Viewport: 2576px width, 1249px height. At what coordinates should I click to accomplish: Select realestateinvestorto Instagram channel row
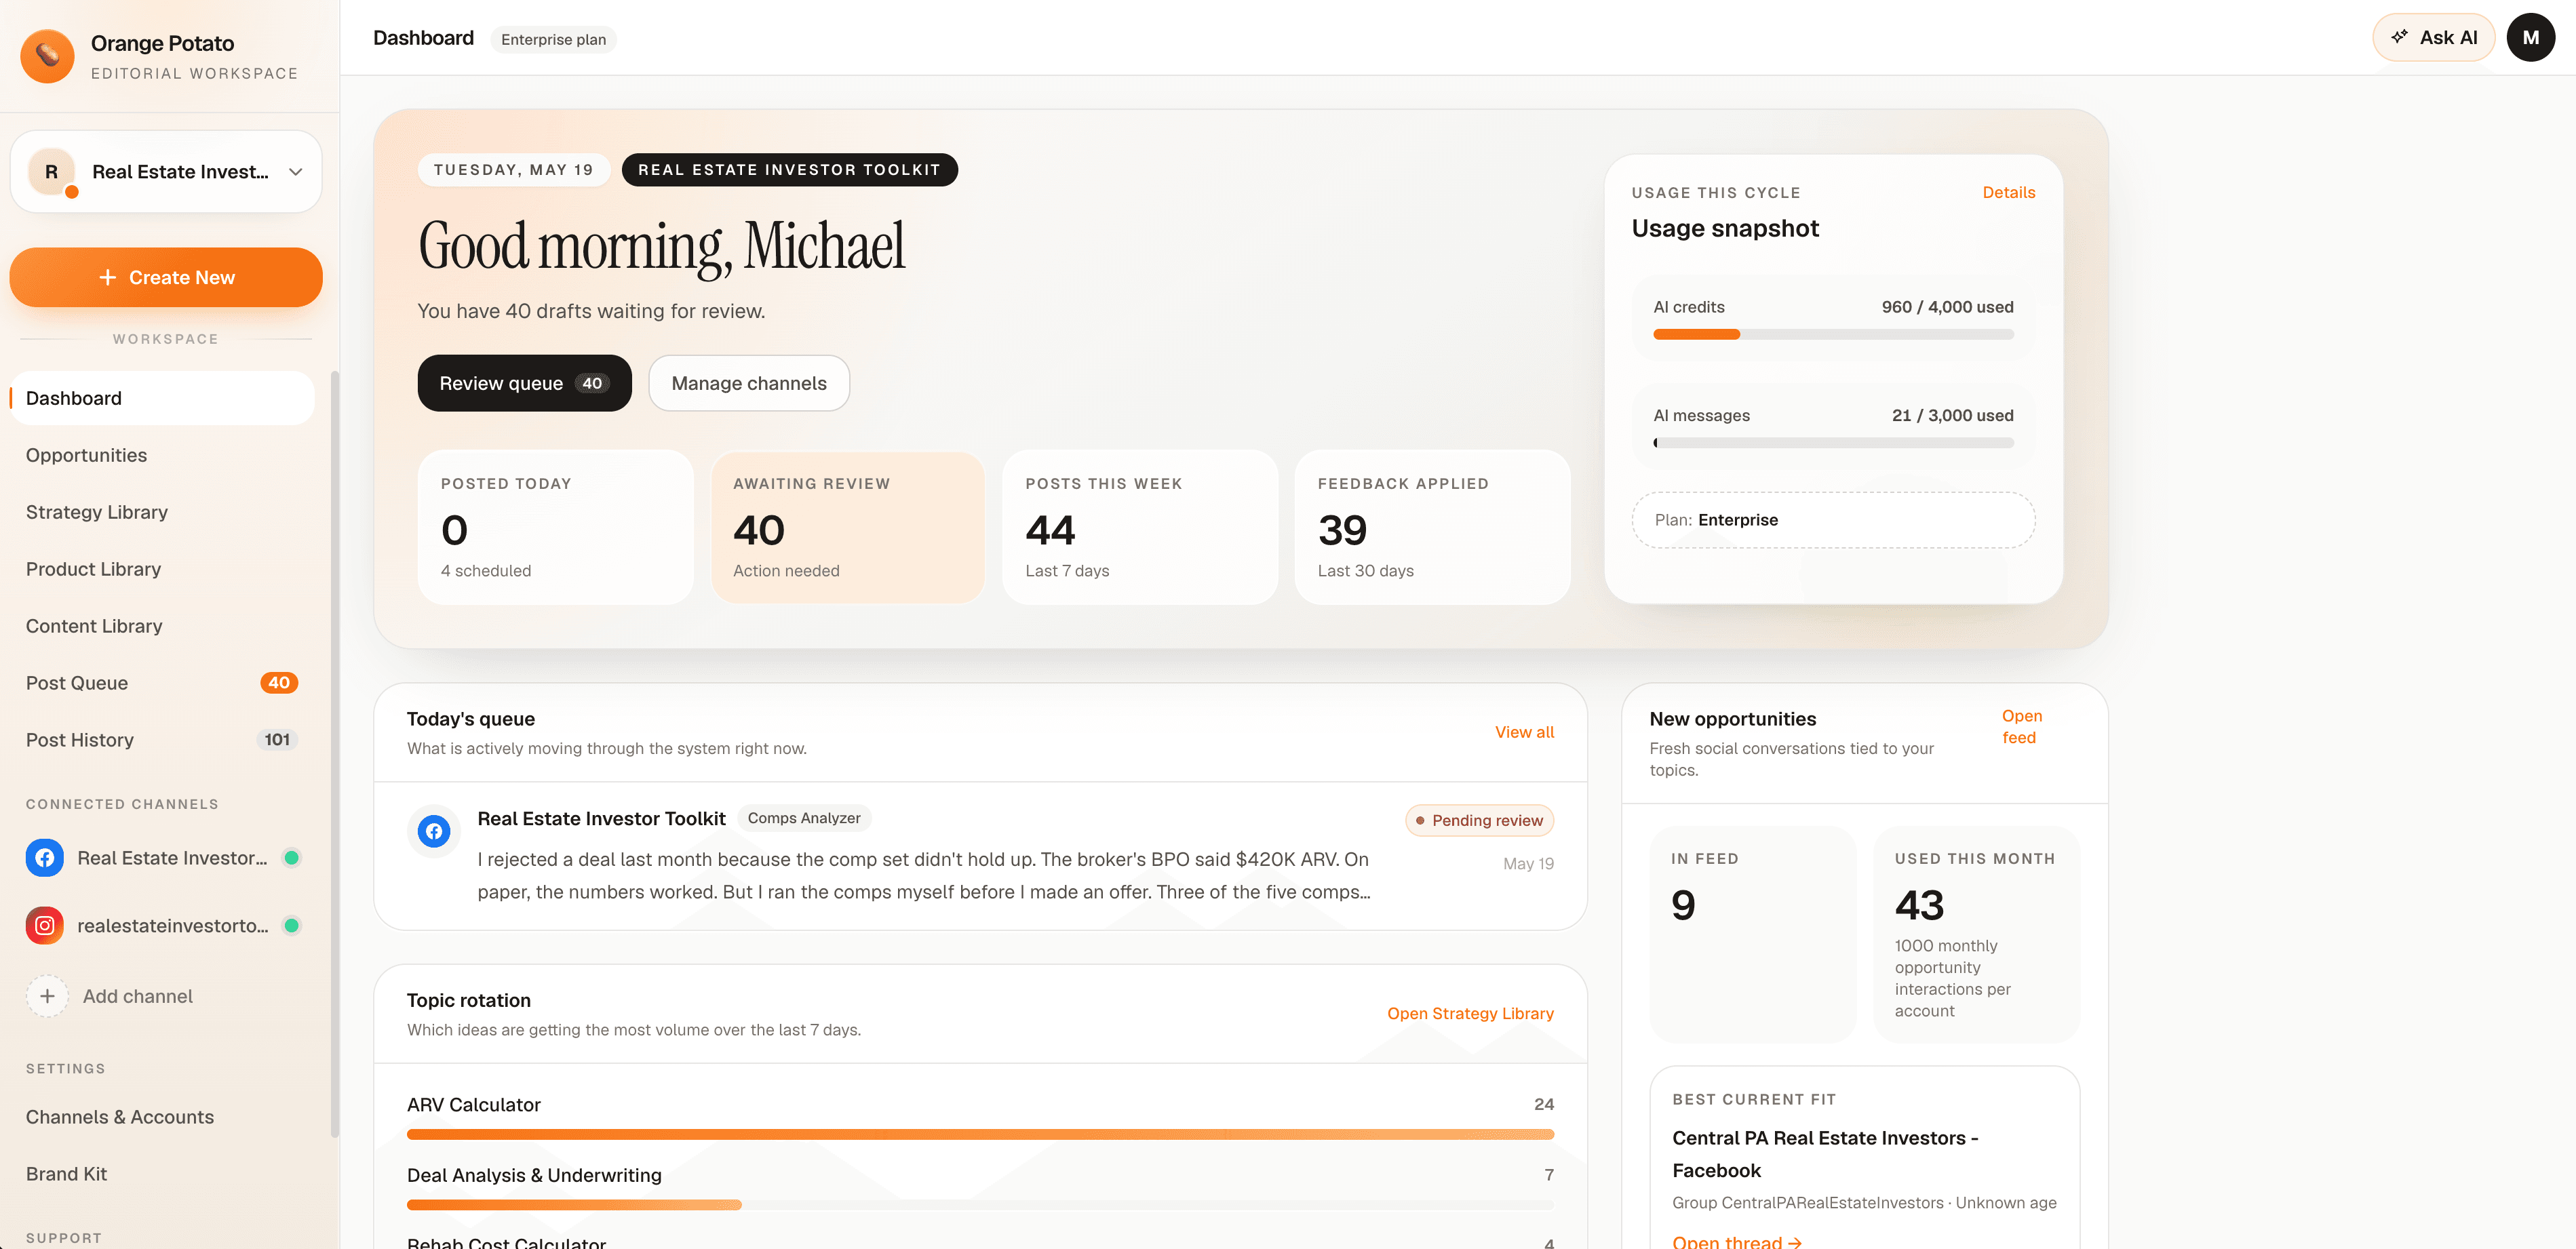pyautogui.click(x=162, y=926)
